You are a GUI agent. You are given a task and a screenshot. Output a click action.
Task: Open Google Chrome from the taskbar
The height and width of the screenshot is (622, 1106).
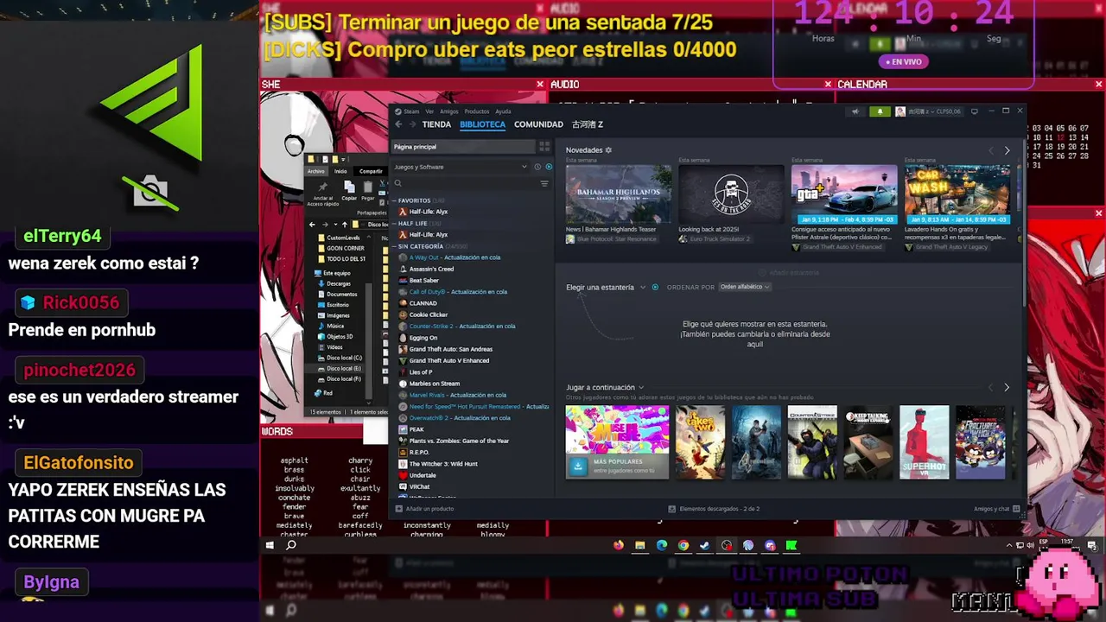pos(683,545)
